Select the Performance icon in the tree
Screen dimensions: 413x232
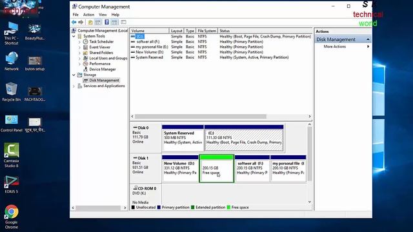click(x=85, y=64)
